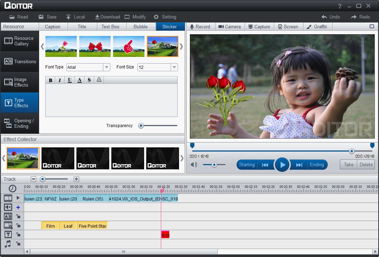Select the rose thumbnail in Effect Collector
The width and height of the screenshot is (379, 257).
coord(23,158)
